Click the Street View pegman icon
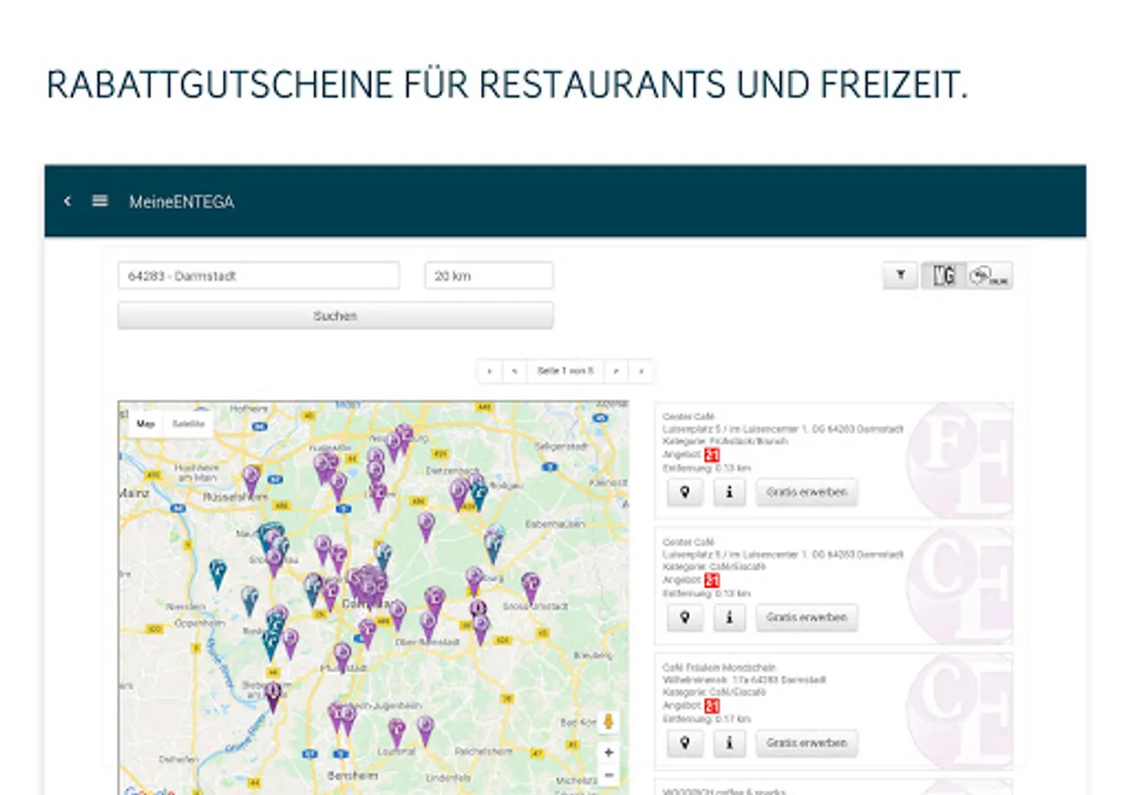The height and width of the screenshot is (795, 1130). (x=607, y=722)
